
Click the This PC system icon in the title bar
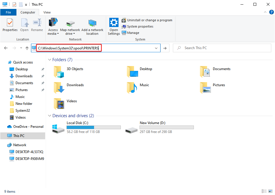tap(5, 4)
